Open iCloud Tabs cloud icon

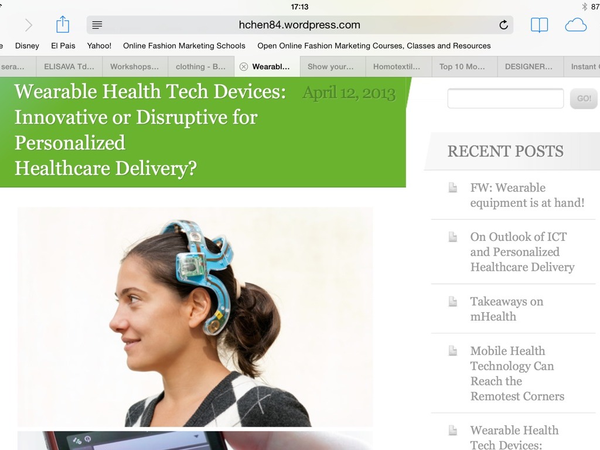pyautogui.click(x=575, y=25)
